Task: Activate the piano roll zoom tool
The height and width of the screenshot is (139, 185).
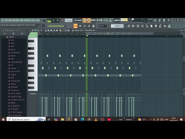Action: click(x=66, y=30)
